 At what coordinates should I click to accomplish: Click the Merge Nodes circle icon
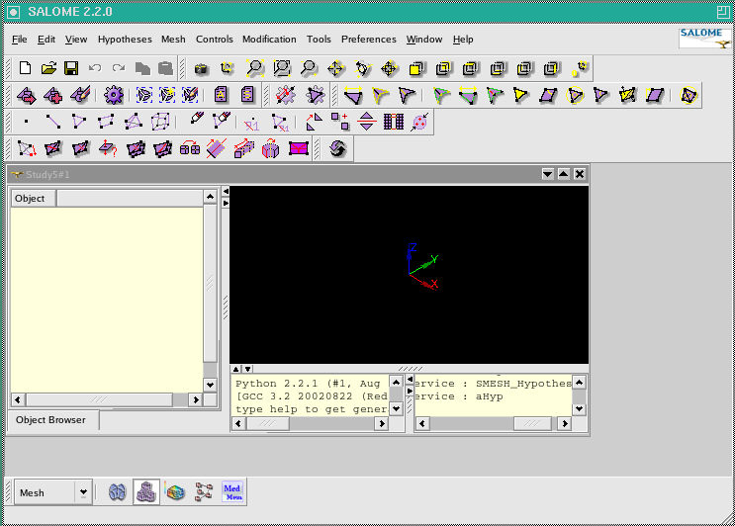[x=419, y=122]
